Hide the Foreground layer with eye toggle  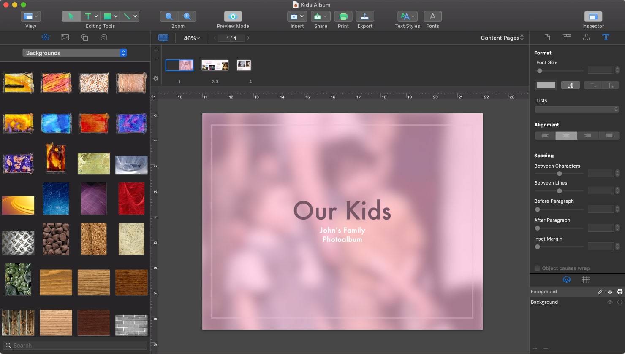click(610, 291)
